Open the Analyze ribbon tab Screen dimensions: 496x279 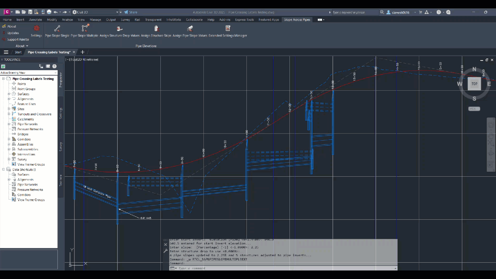[x=67, y=20]
